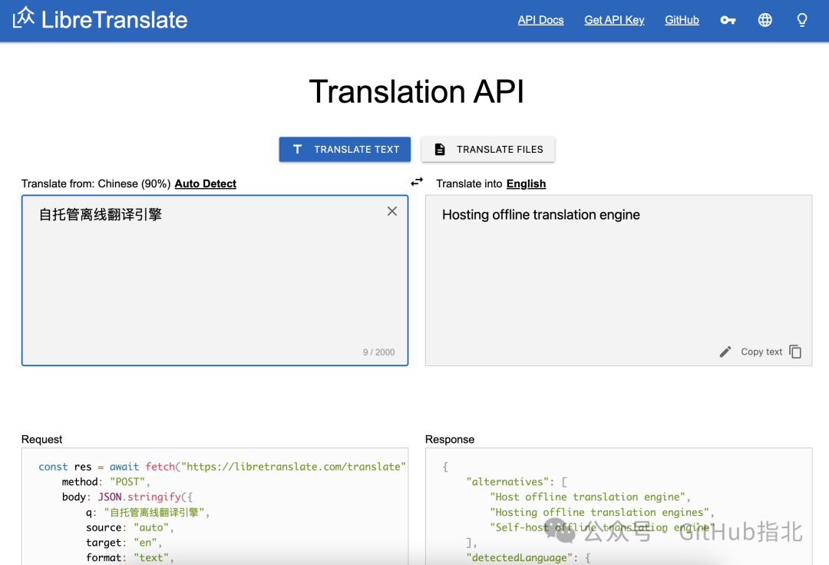Open the API key icon in header
Screen dimensions: 829x565
pyautogui.click(x=728, y=20)
